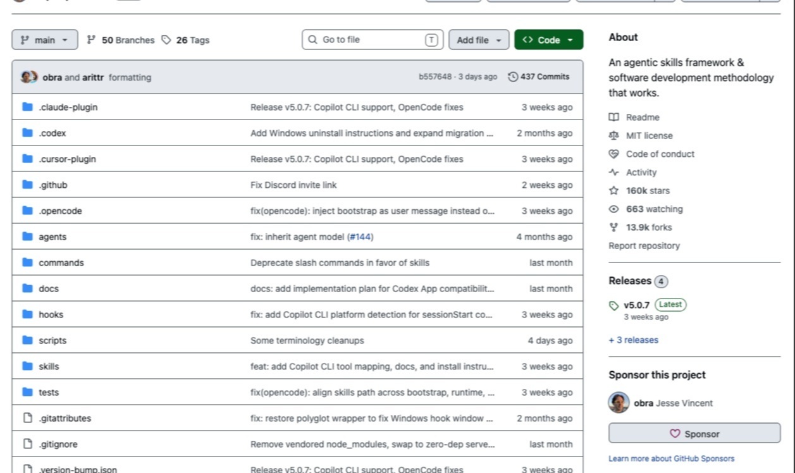Open the Activity link
This screenshot has height=473, width=795.
pyautogui.click(x=641, y=172)
